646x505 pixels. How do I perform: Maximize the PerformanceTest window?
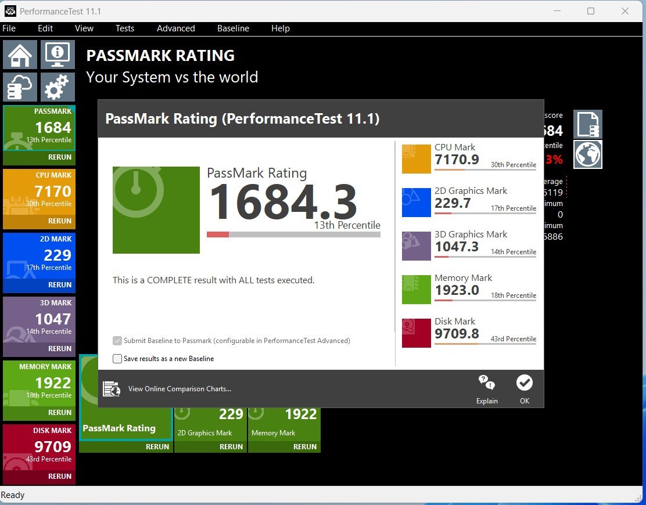[590, 11]
